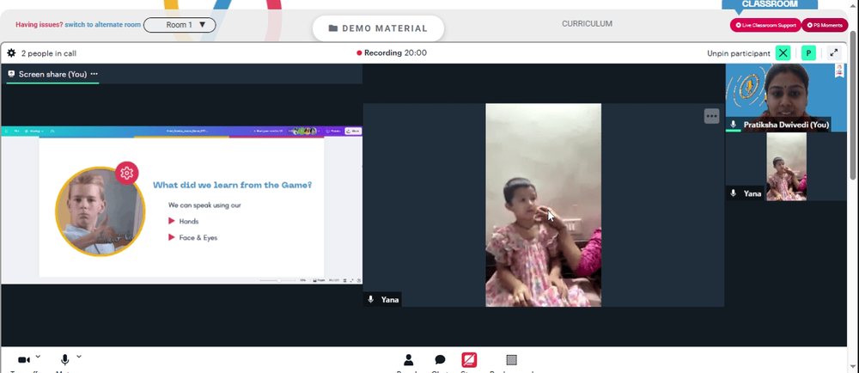This screenshot has height=373, width=859.
Task: Click boy thumbs-up circular image on slide
Action: pyautogui.click(x=100, y=212)
